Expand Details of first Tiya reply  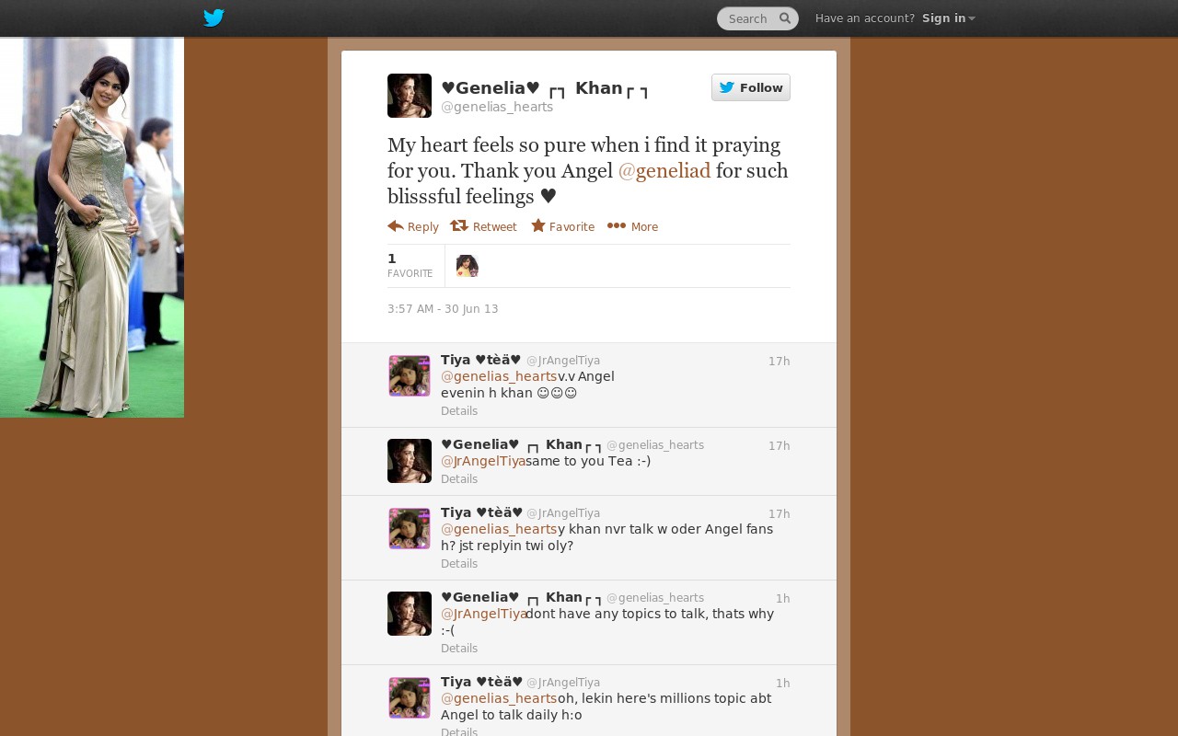(459, 411)
